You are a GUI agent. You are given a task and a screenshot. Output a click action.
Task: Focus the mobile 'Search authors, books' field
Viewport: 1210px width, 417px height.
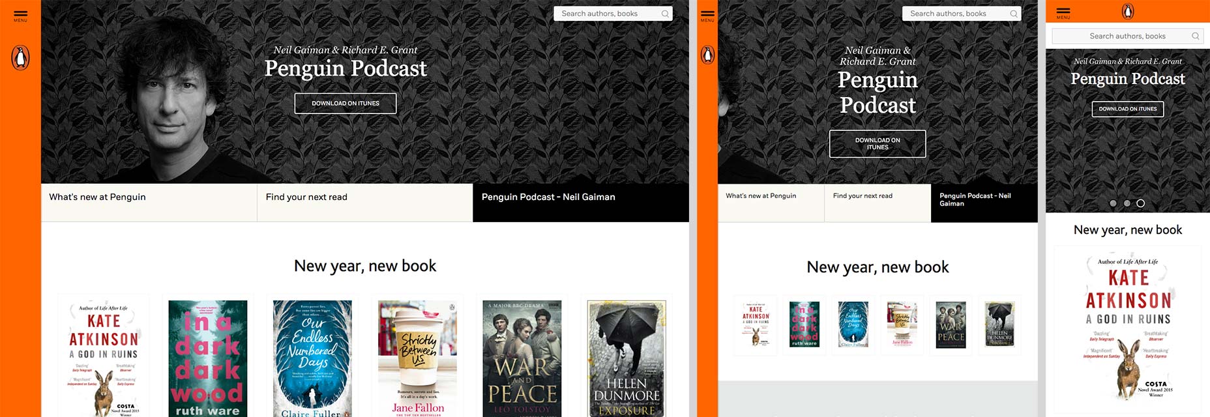(1128, 36)
